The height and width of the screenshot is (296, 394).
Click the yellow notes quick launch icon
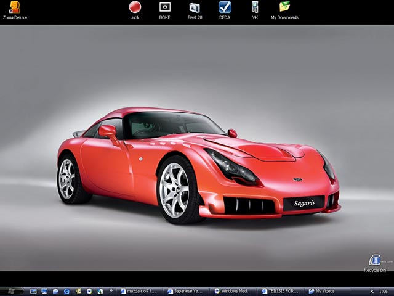(78, 292)
